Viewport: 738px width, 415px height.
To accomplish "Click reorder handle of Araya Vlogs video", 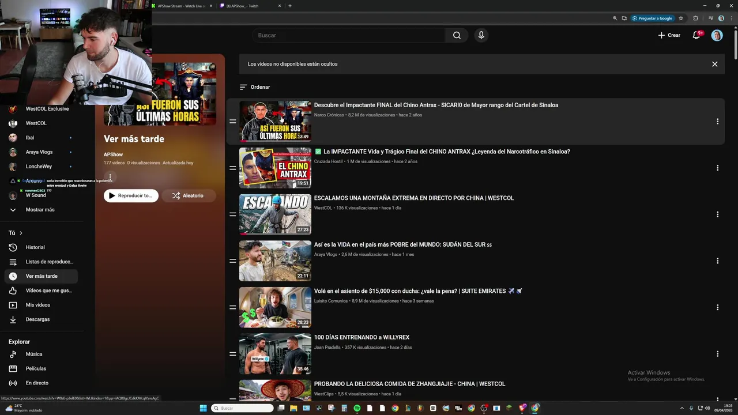I will click(x=232, y=261).
